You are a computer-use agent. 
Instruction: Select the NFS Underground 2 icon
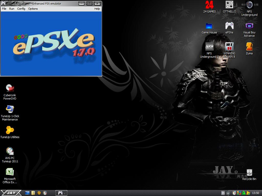209,50
